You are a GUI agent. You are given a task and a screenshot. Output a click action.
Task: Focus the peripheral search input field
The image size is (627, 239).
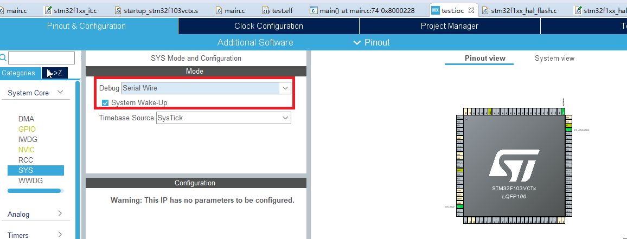[42, 58]
